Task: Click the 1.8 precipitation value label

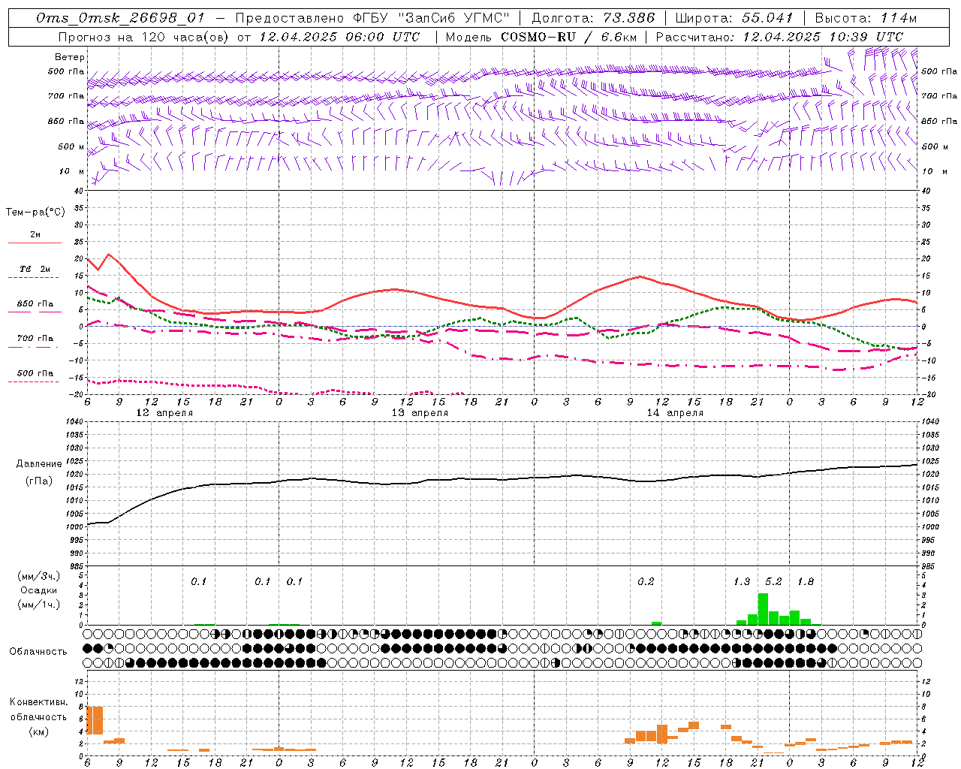Action: (x=806, y=581)
